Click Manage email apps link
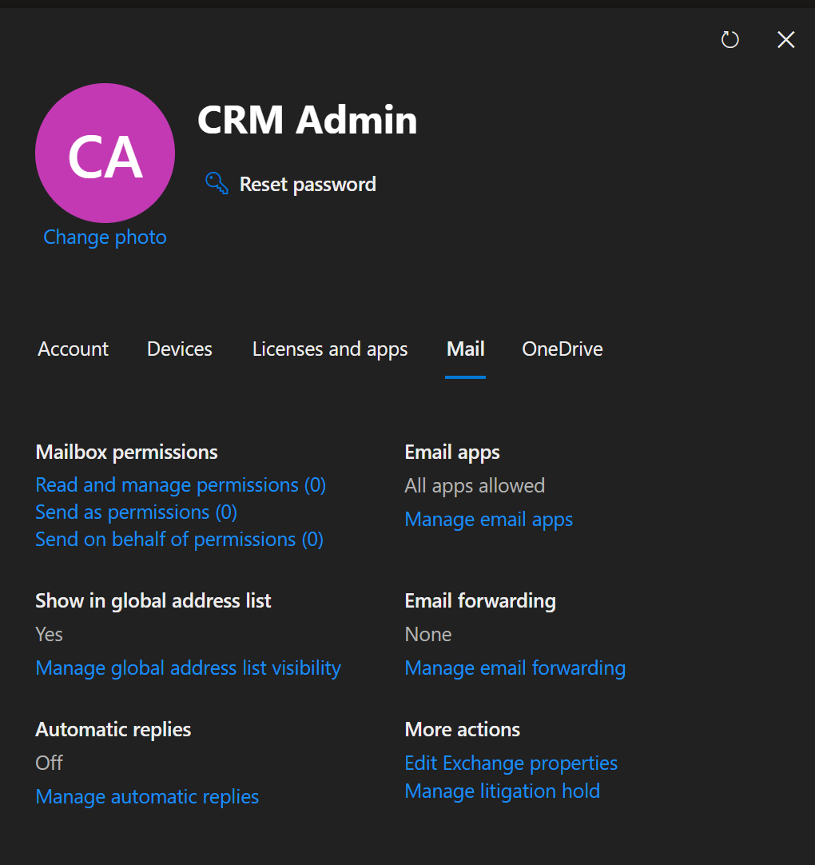The height and width of the screenshot is (865, 815). [x=488, y=520]
